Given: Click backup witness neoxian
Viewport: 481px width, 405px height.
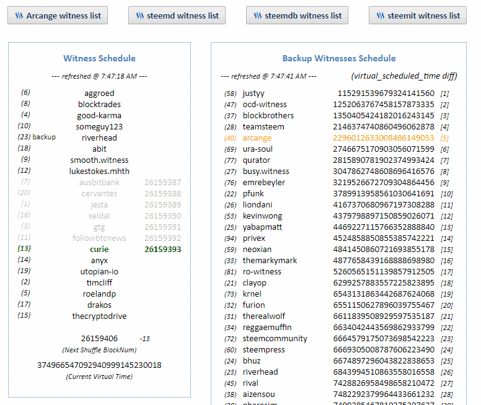Looking at the screenshot, I should point(257,249).
